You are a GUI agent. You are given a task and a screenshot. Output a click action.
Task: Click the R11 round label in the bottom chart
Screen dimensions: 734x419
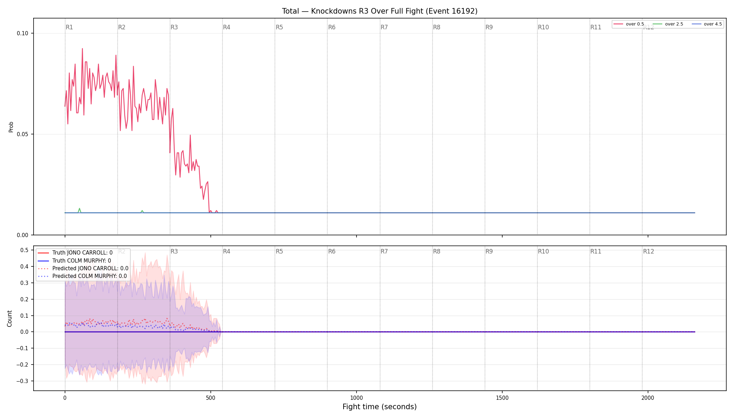[596, 251]
